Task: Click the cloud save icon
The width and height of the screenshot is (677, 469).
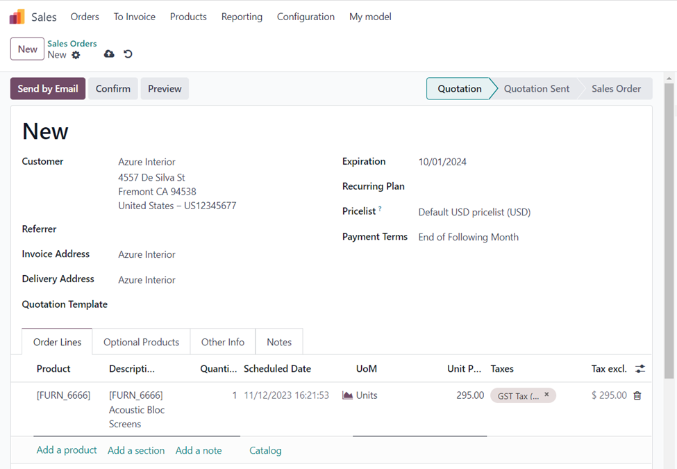Action: (x=109, y=54)
